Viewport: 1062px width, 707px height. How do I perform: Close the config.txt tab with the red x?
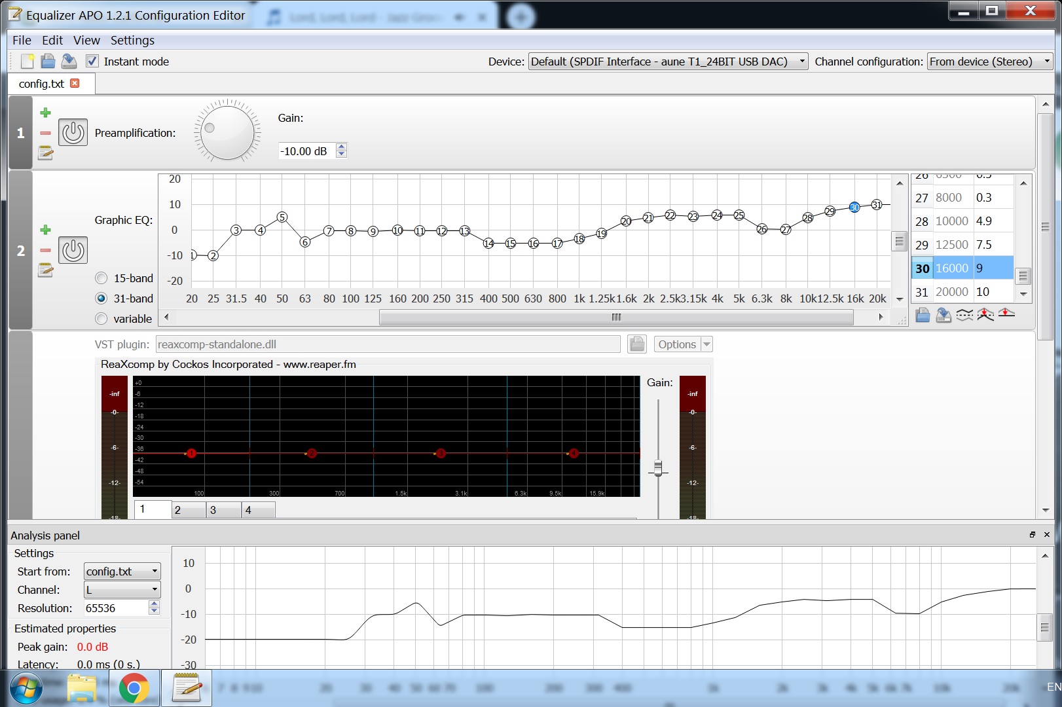point(75,83)
